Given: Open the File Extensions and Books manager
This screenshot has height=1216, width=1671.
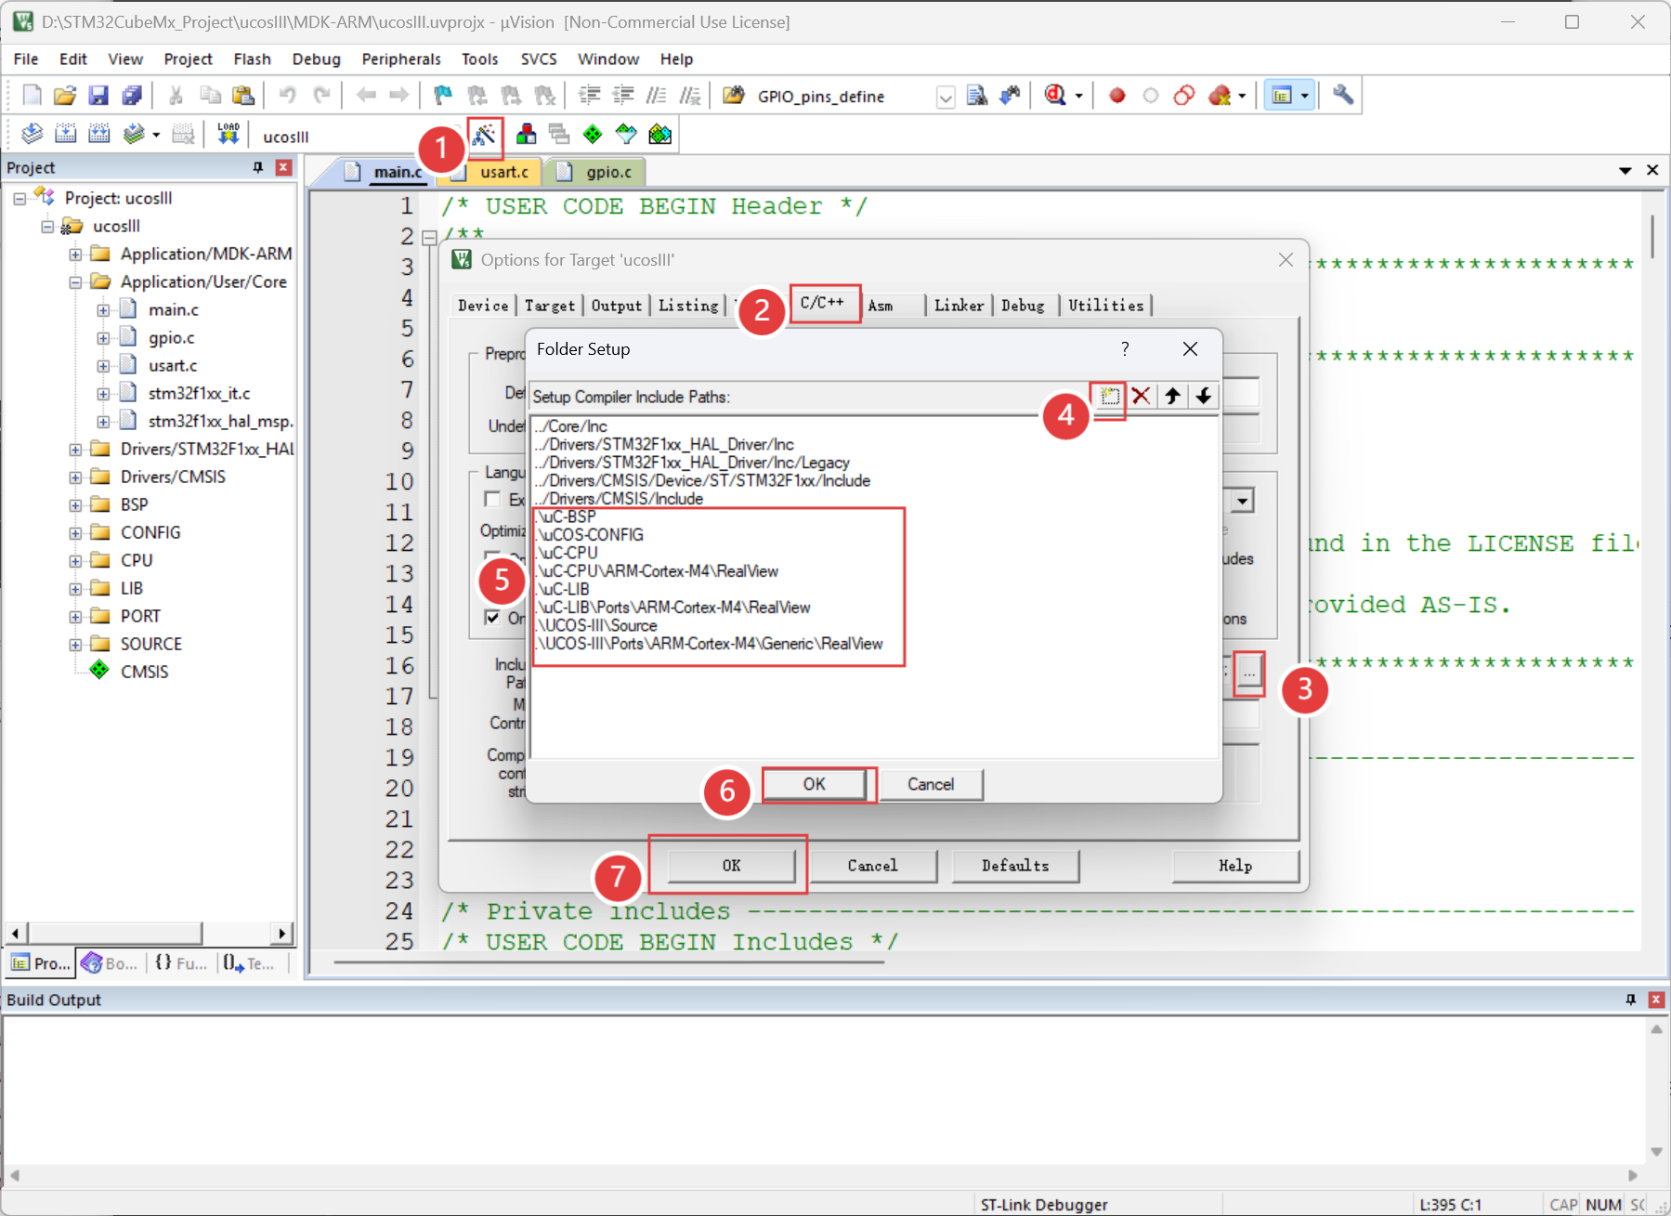Looking at the screenshot, I should 527,135.
